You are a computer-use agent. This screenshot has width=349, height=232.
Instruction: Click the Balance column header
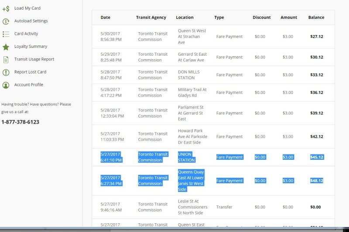(x=316, y=17)
